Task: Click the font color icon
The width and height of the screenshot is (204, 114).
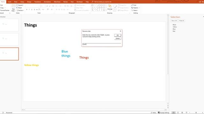Action: [x=52, y=9]
